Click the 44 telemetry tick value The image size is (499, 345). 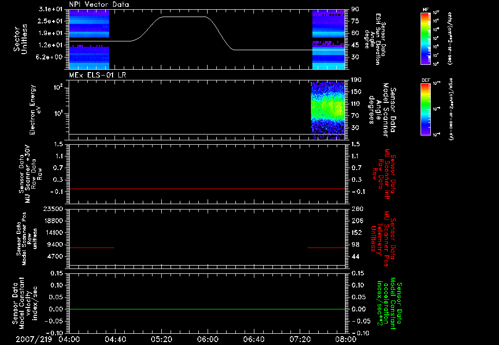click(x=355, y=256)
